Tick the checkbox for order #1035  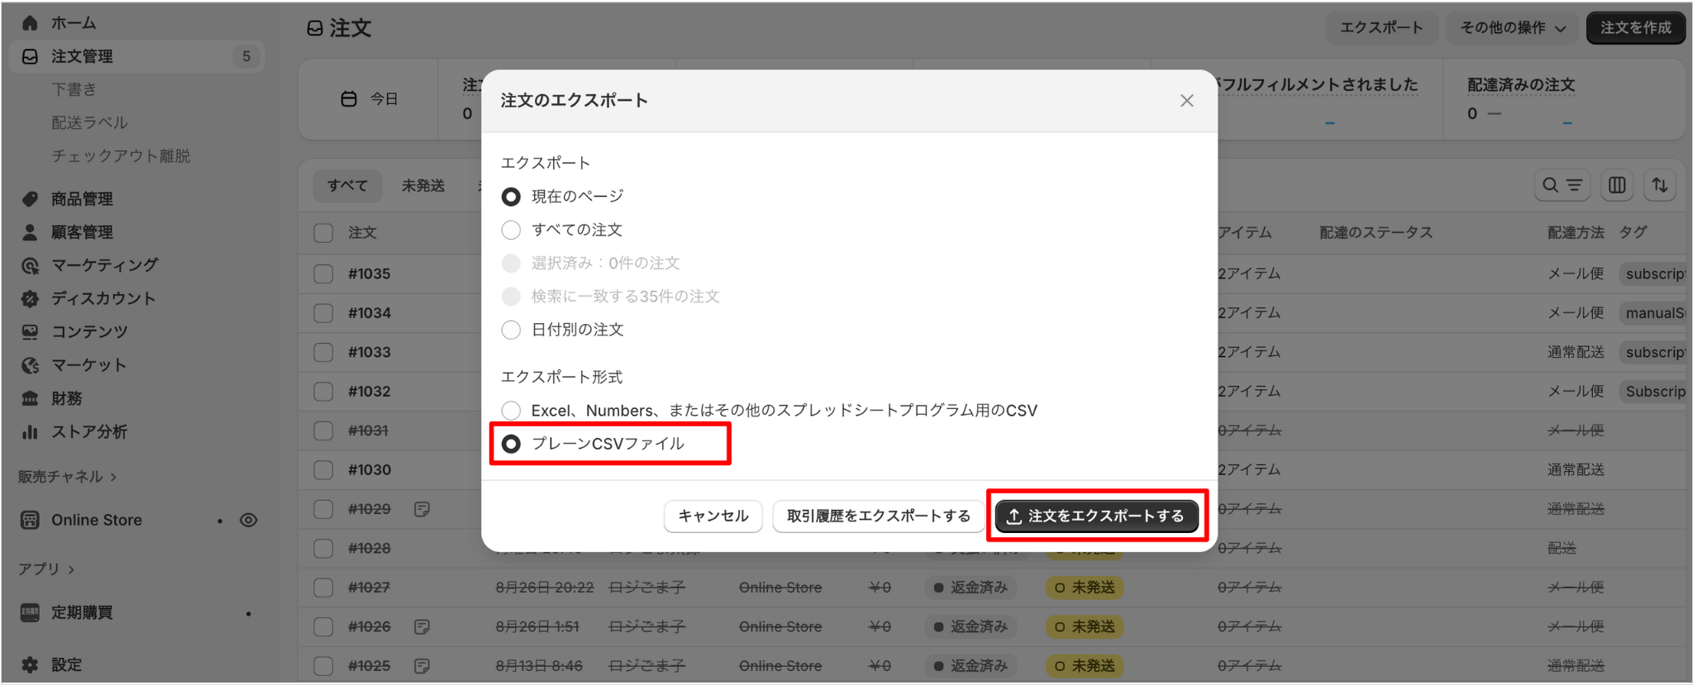[323, 274]
